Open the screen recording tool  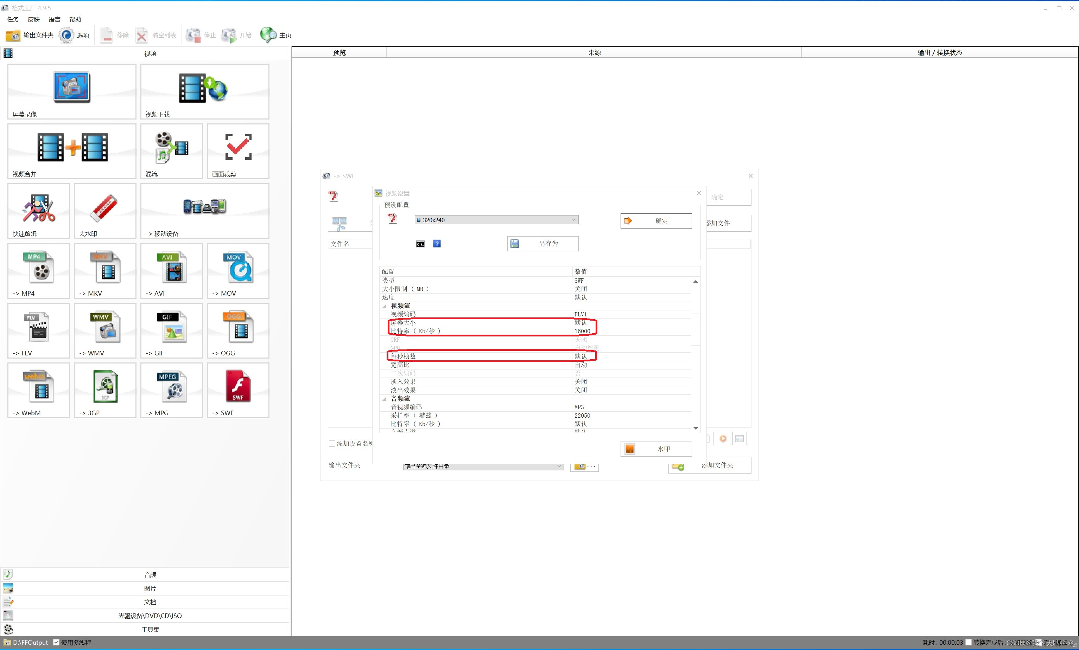(71, 91)
